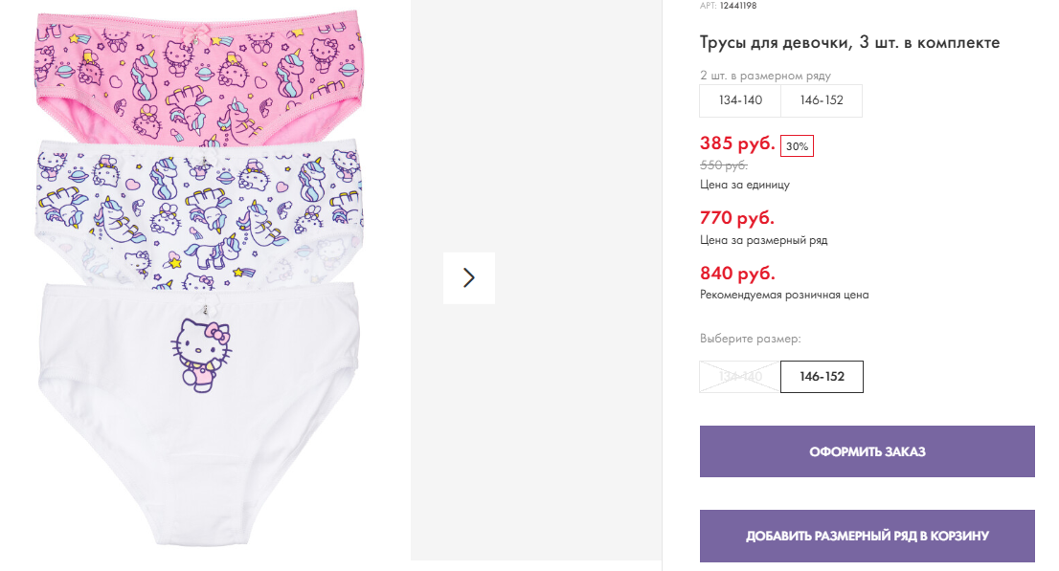Click the "Цена за размерный ряд" label
Image resolution: width=1059 pixels, height=571 pixels.
pos(763,240)
